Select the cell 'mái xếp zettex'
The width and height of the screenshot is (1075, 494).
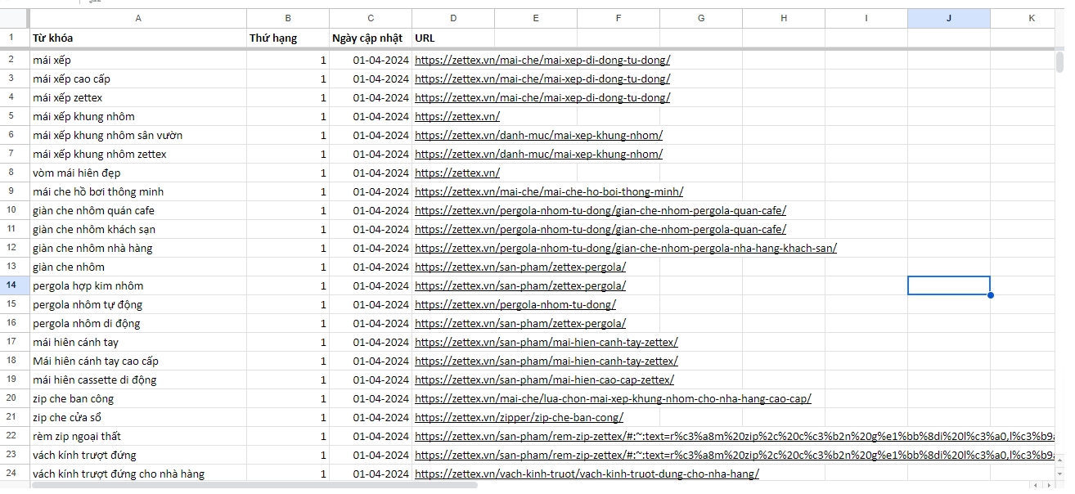(137, 97)
